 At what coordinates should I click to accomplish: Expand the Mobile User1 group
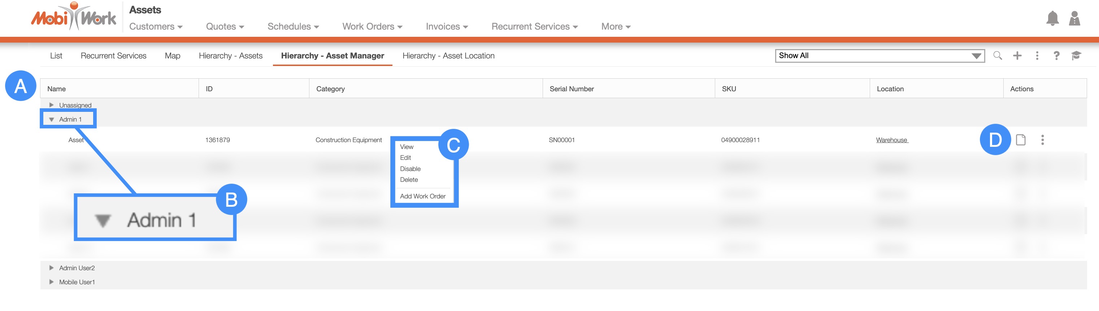pyautogui.click(x=52, y=282)
